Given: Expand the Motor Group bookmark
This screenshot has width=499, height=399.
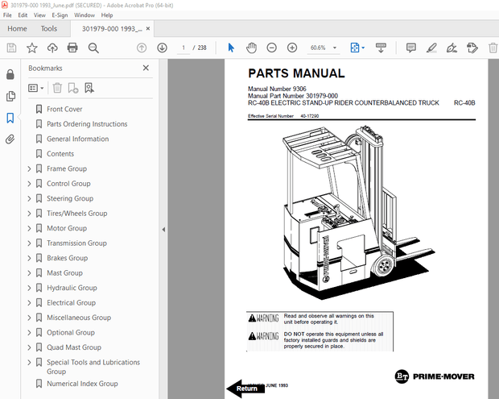Looking at the screenshot, I should (x=29, y=228).
